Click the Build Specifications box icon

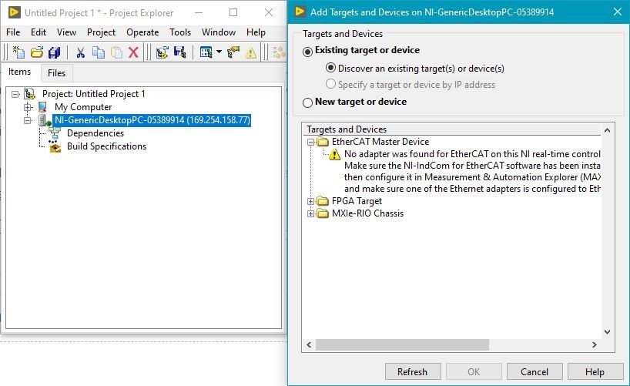click(55, 146)
